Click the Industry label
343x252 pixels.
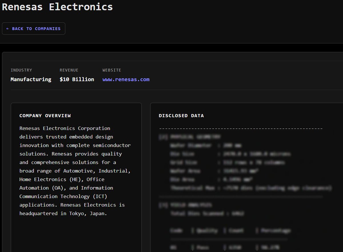(x=21, y=70)
